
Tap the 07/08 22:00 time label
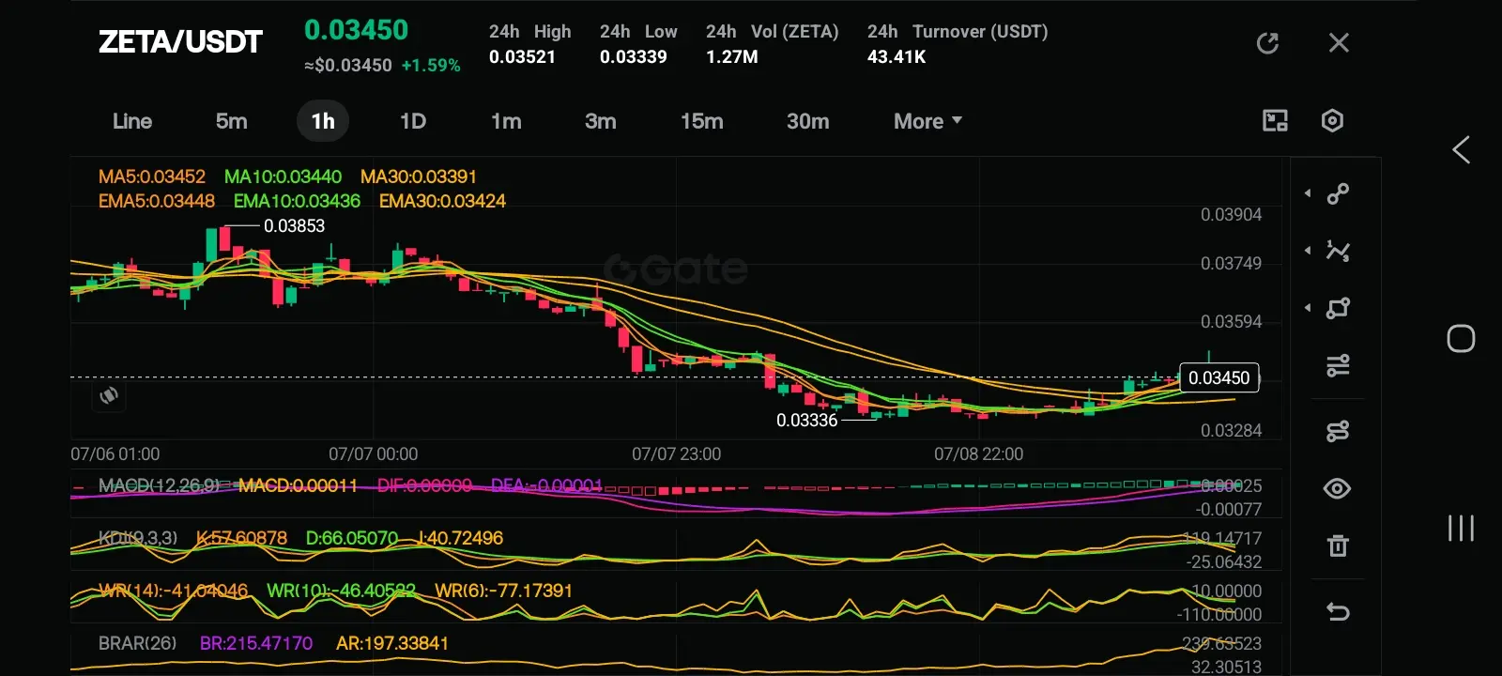pos(978,454)
